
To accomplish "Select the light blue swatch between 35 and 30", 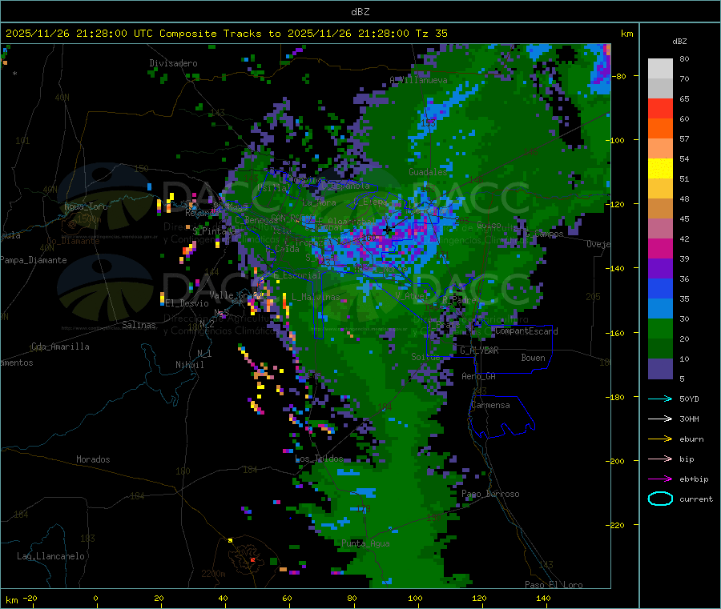I will (x=660, y=309).
